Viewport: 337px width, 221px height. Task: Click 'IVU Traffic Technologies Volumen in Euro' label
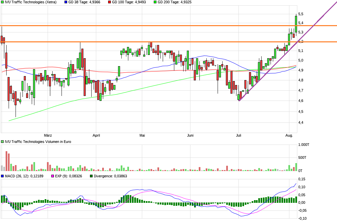[38, 142]
